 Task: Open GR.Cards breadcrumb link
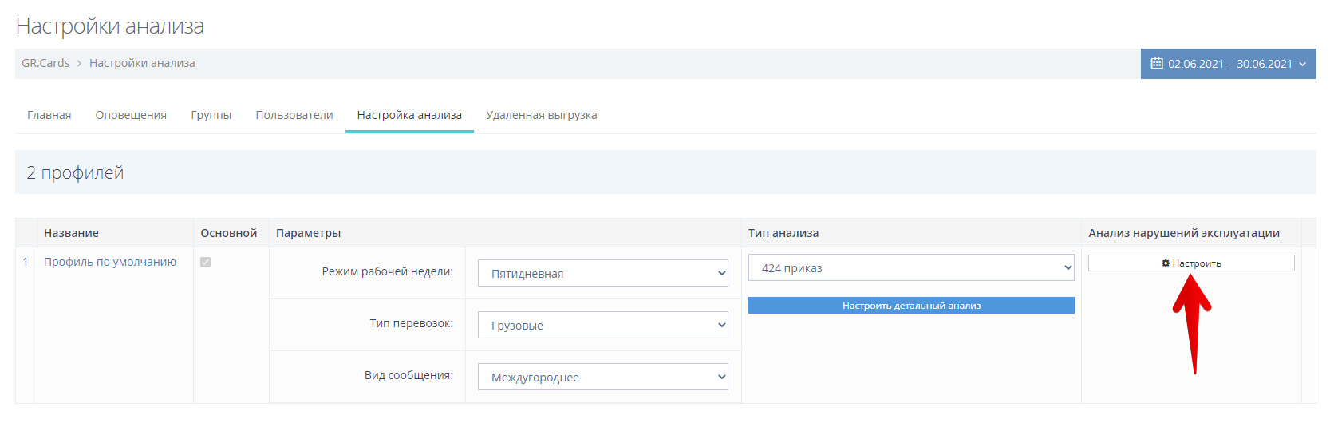pyautogui.click(x=45, y=63)
